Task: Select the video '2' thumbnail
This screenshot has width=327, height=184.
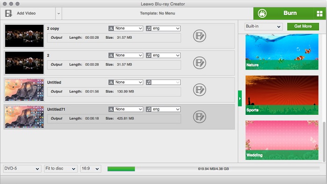Action: point(24,63)
